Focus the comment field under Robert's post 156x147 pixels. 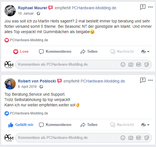click(x=83, y=138)
